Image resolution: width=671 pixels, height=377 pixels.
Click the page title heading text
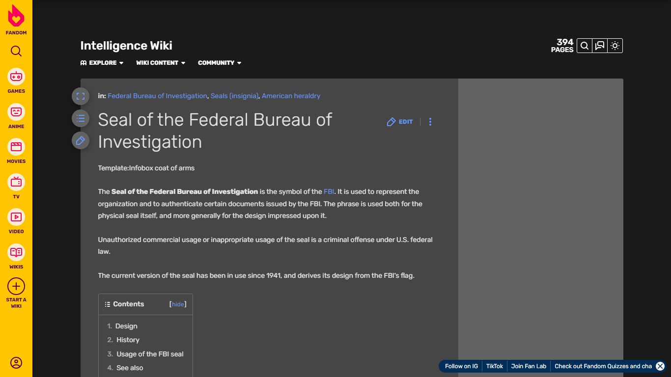coord(215,131)
